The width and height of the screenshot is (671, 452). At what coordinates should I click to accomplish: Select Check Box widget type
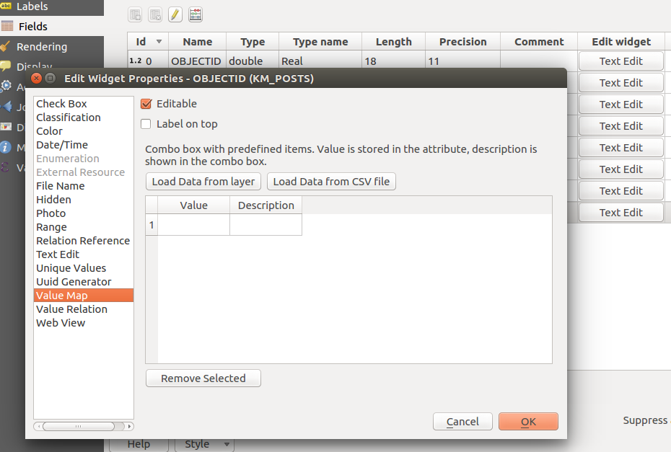[x=84, y=104]
